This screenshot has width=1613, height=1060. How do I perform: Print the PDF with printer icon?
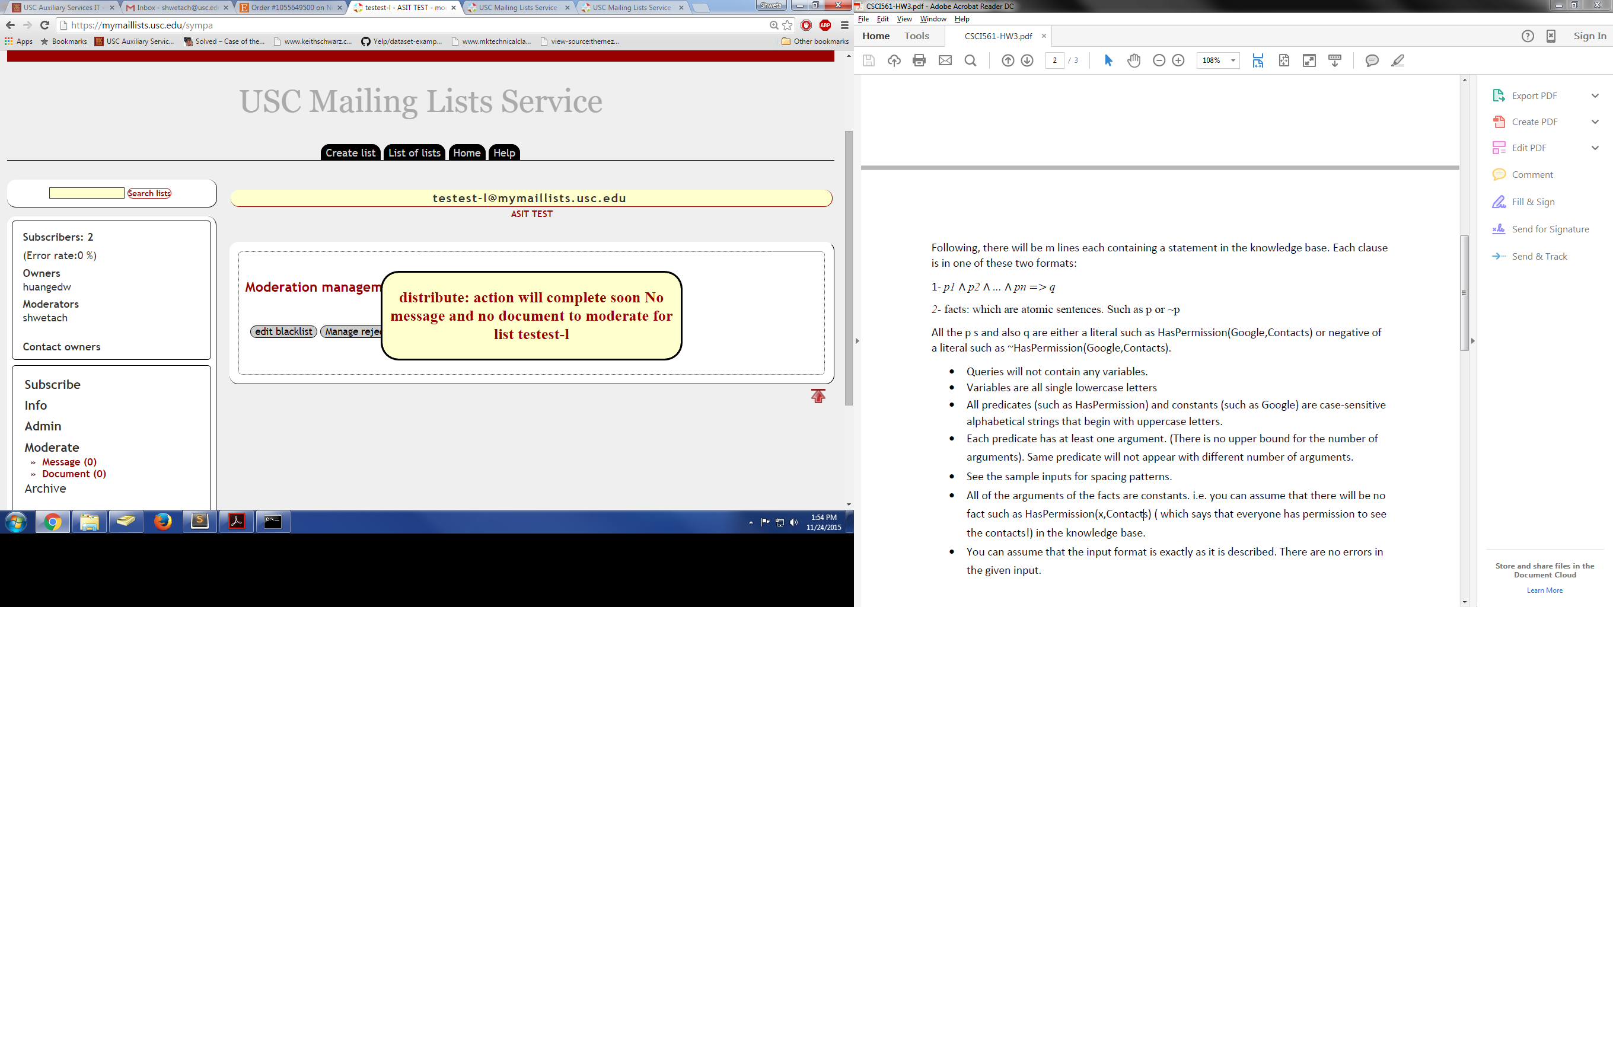[x=919, y=60]
